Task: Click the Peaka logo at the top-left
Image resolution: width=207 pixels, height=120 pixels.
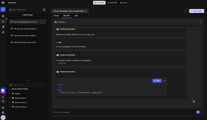Action: point(3,3)
